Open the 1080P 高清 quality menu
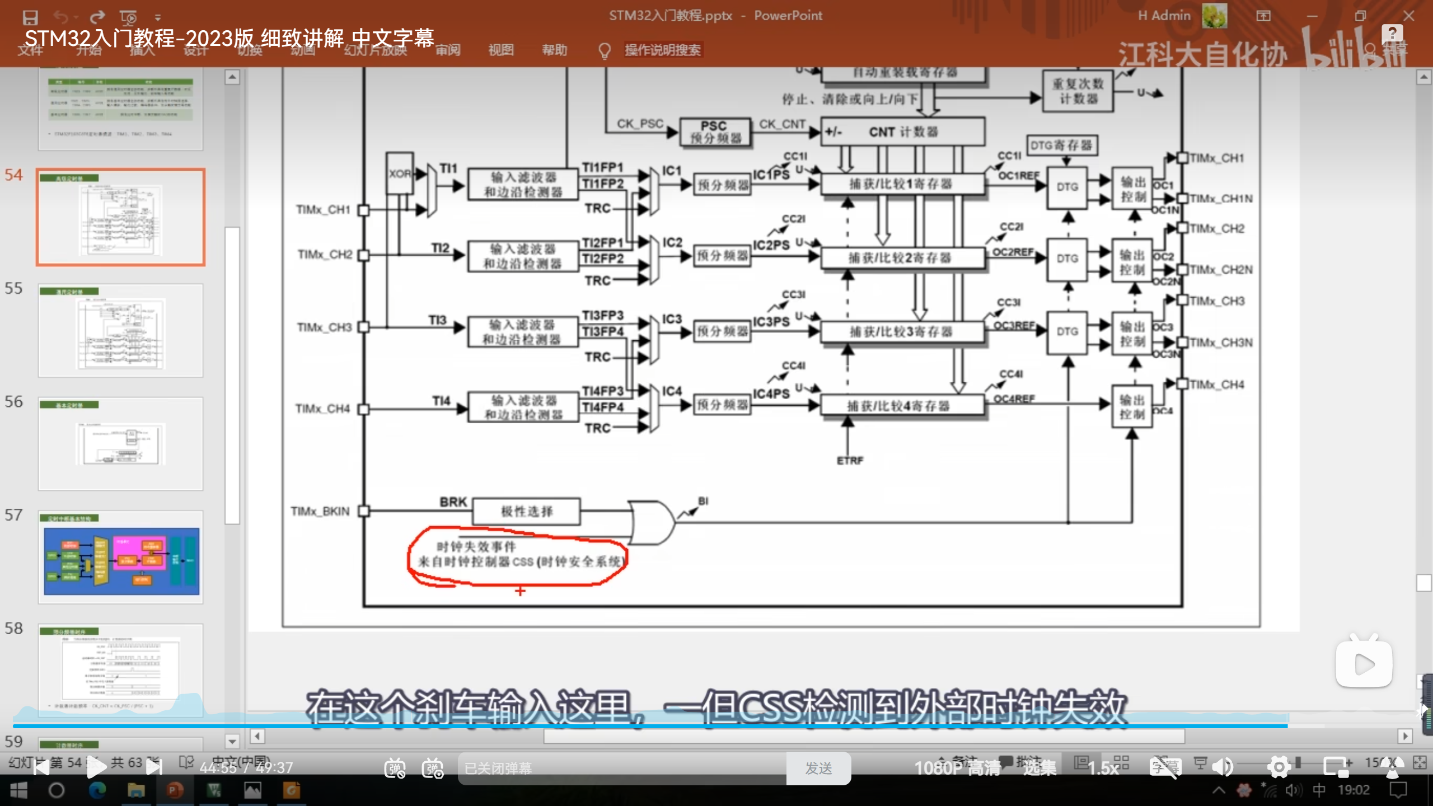 click(x=957, y=768)
